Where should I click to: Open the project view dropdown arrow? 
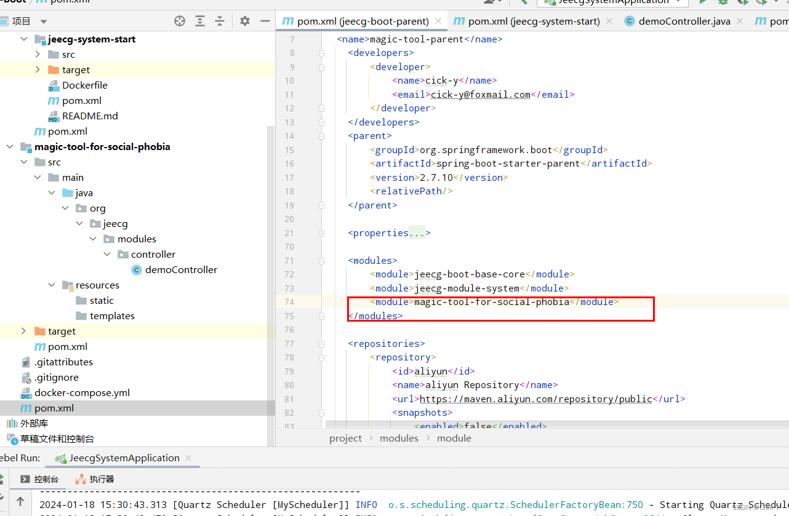pos(44,22)
